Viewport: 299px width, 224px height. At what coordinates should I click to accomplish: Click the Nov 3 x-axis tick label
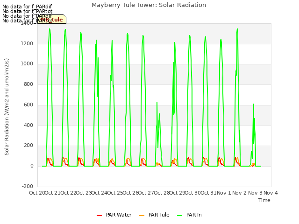pos(255,193)
